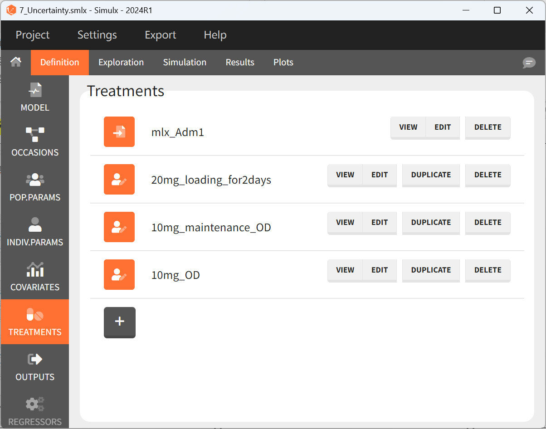Switch to the Plots tab
The image size is (546, 429).
(x=283, y=62)
